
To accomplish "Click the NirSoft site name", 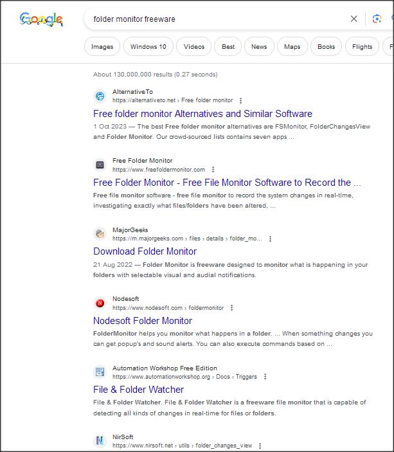I will (123, 437).
